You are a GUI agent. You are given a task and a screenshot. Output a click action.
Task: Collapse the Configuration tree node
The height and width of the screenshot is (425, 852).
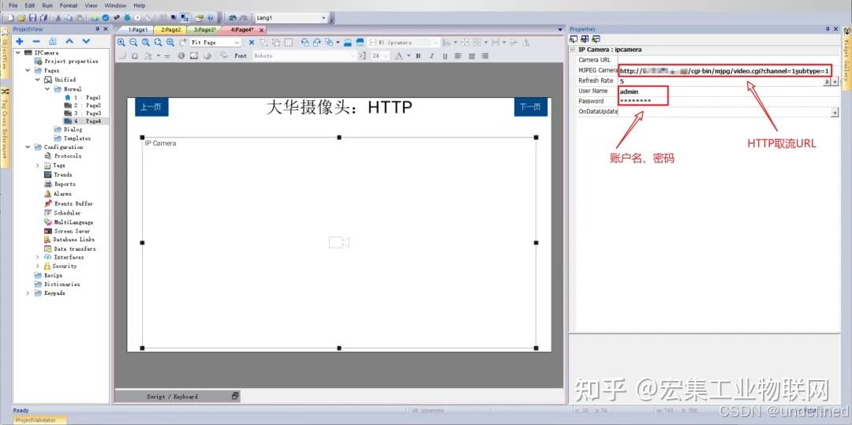tap(28, 147)
